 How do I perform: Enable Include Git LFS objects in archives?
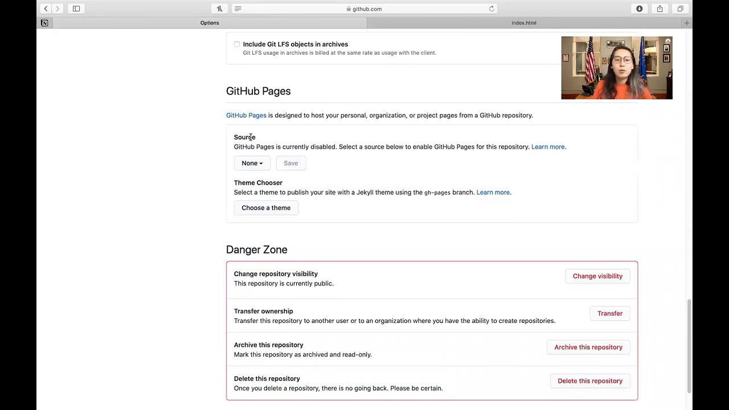(237, 44)
